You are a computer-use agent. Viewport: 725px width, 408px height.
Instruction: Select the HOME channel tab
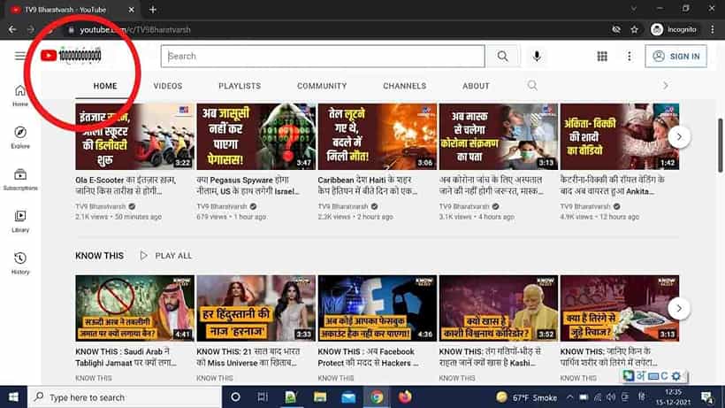click(105, 86)
